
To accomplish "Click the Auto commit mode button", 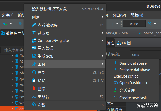I will [x=134, y=24].
